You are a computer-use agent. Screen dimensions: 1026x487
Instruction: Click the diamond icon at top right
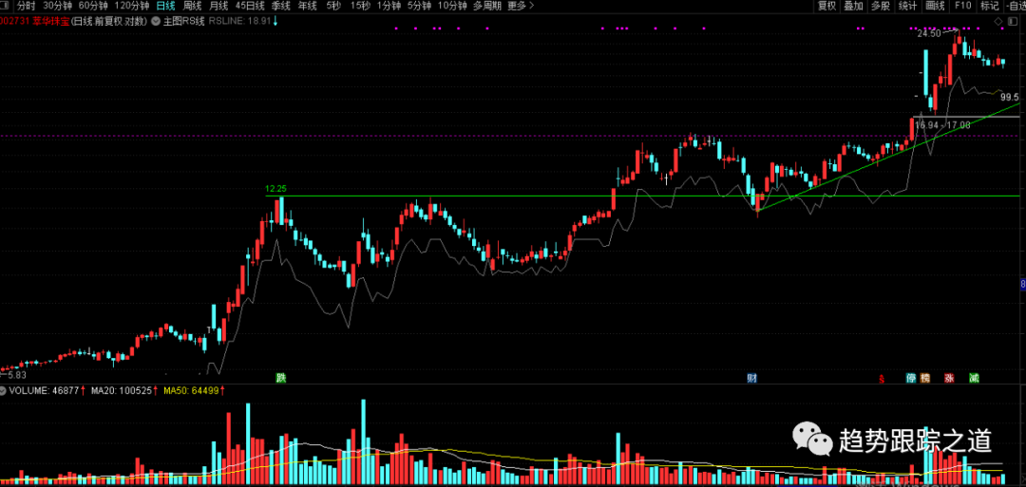click(997, 20)
